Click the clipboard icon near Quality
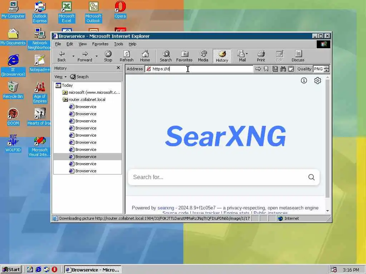 291,69
